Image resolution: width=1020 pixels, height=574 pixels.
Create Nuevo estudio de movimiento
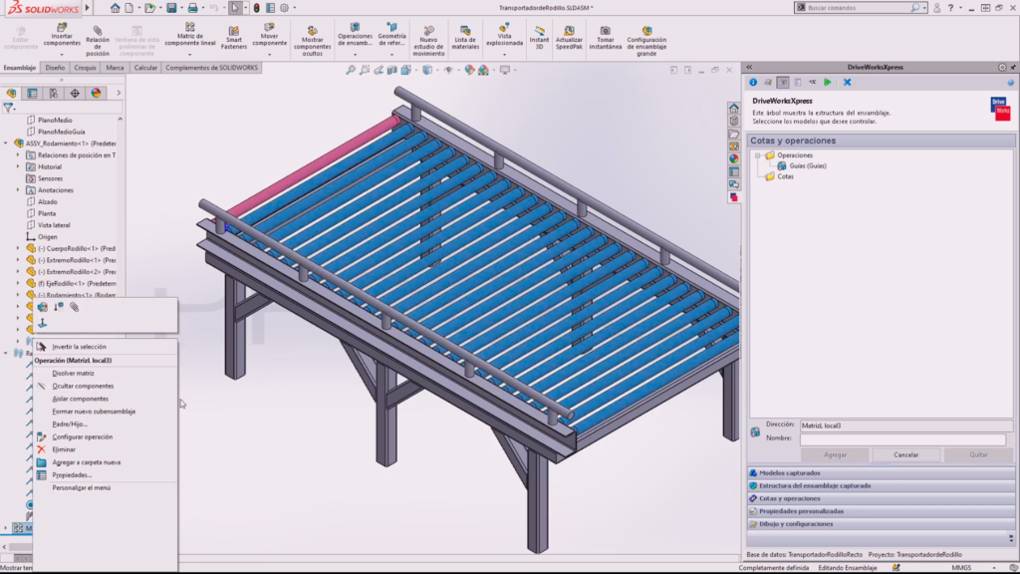pos(428,40)
